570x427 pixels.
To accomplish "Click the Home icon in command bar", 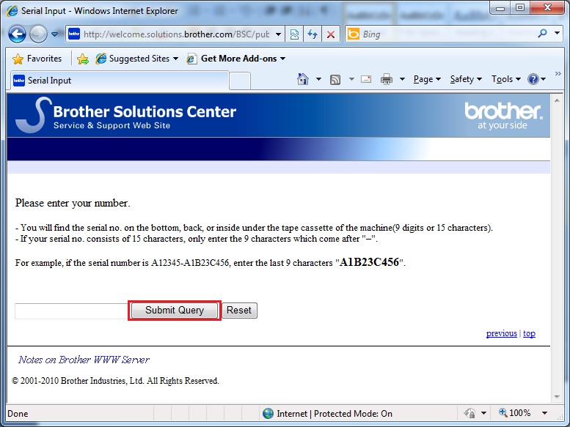I will pos(302,79).
